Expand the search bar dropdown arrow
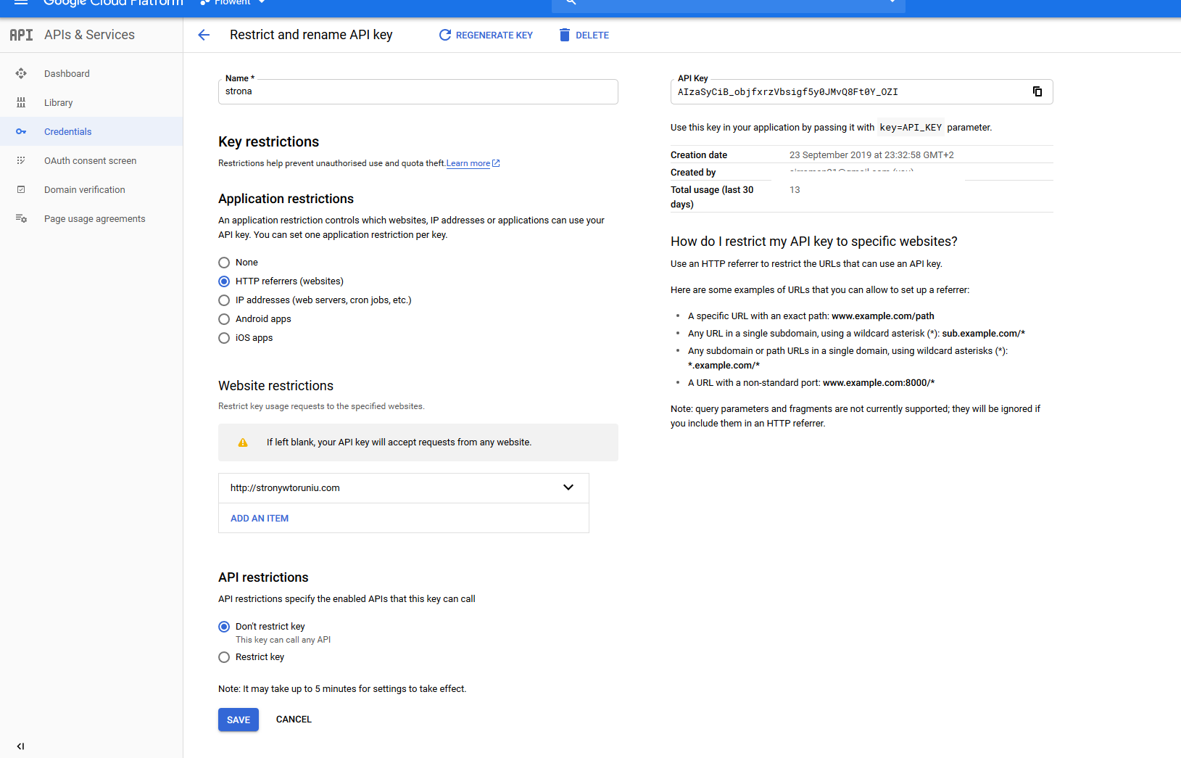 892,3
